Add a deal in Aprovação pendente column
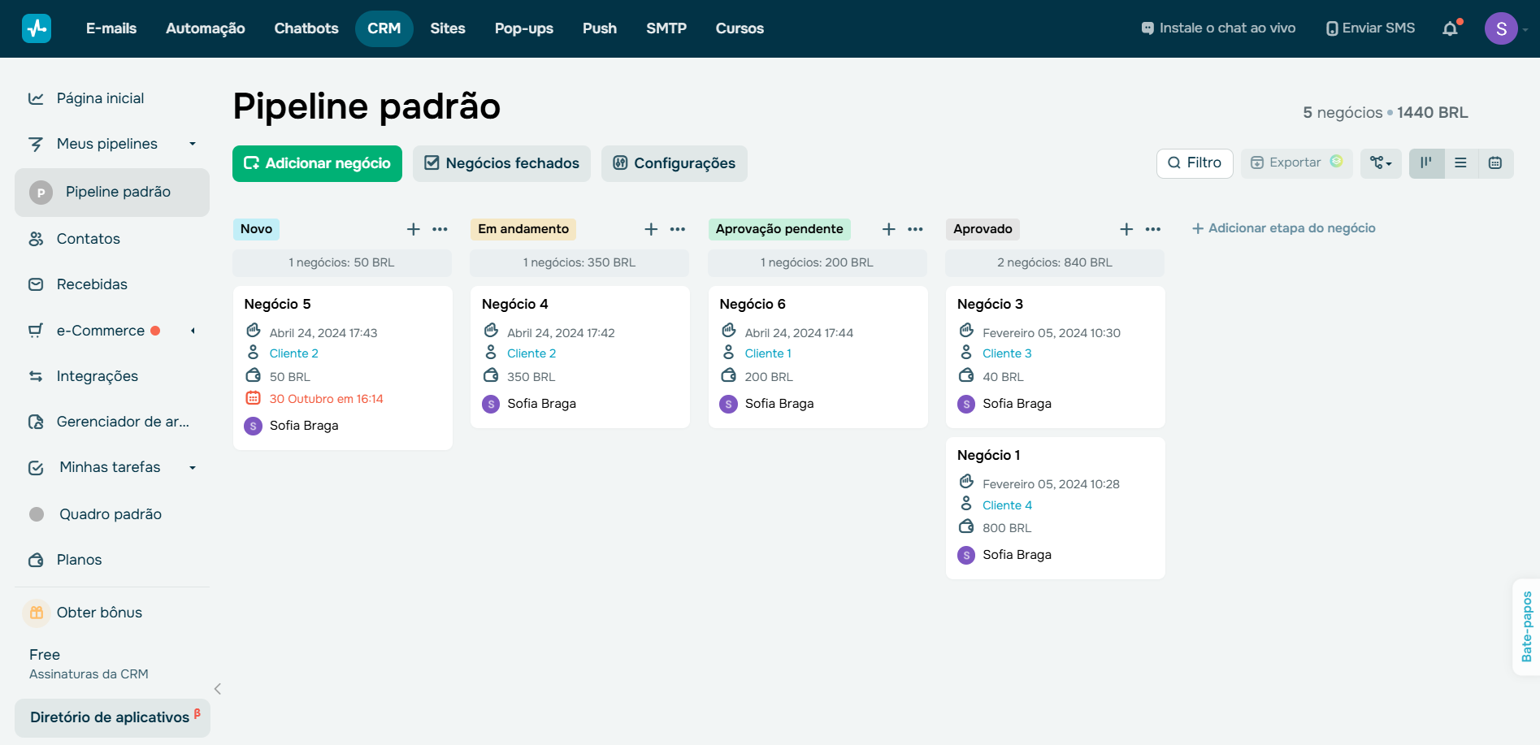1540x745 pixels. (x=889, y=229)
